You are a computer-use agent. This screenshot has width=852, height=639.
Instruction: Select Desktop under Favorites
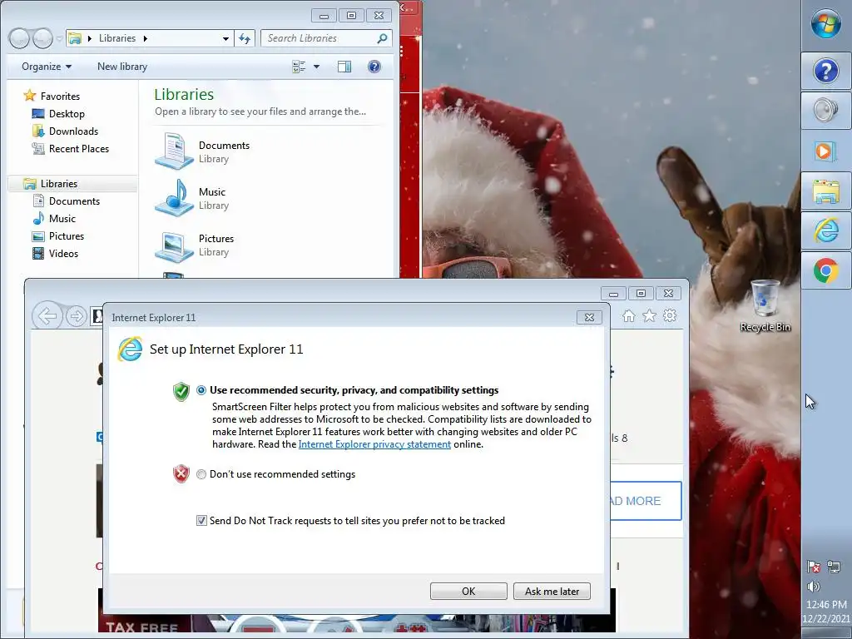coord(67,113)
